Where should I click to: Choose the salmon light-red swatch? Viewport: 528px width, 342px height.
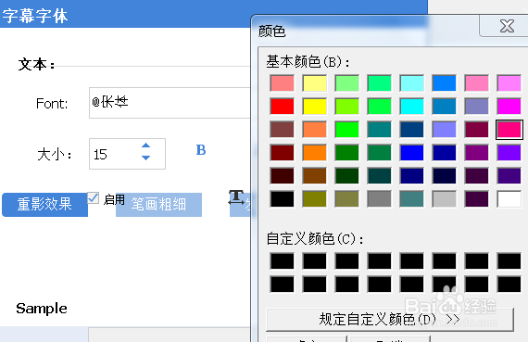[x=282, y=83]
